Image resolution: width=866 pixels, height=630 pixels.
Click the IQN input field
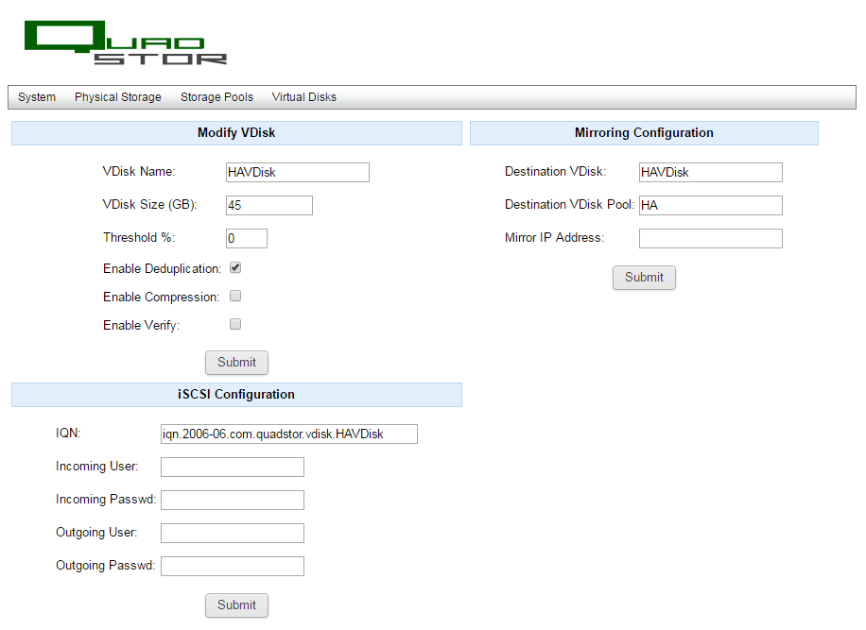tap(289, 434)
